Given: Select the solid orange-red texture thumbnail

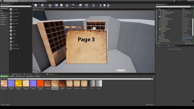Looking at the screenshot, I should [x=40, y=83].
